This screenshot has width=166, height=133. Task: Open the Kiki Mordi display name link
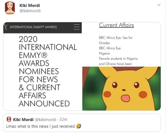(x=30, y=6)
